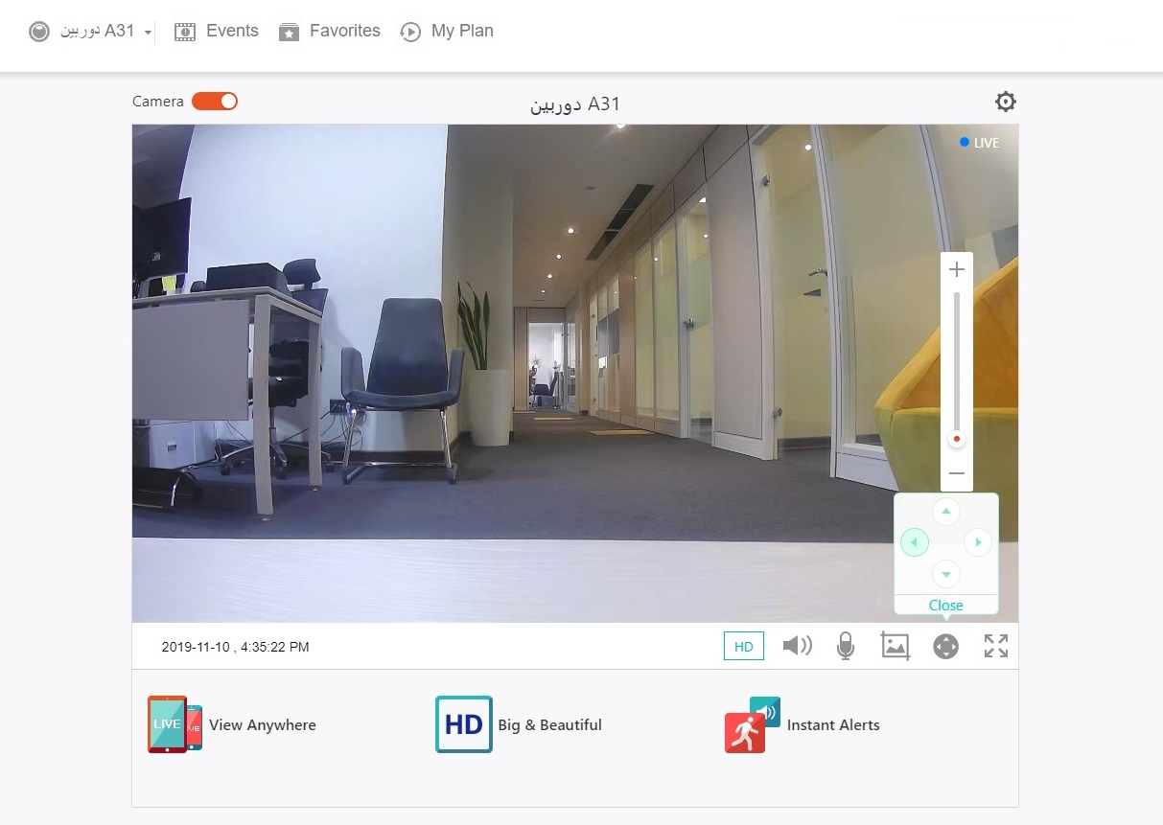Image resolution: width=1163 pixels, height=825 pixels.
Task: Open camera settings gear icon
Action: point(1005,102)
